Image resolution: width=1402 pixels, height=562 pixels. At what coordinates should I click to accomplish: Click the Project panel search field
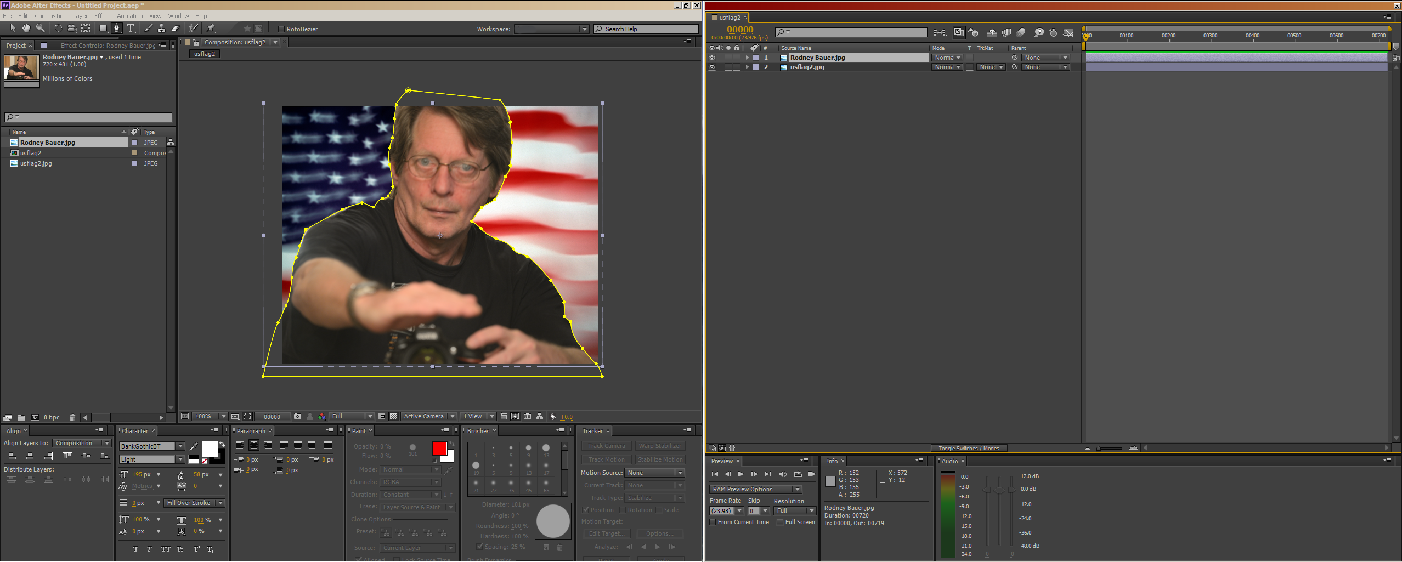tap(88, 117)
